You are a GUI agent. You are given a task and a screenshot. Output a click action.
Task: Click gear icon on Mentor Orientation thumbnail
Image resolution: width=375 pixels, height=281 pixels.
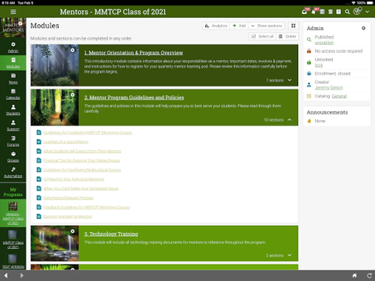(72, 50)
